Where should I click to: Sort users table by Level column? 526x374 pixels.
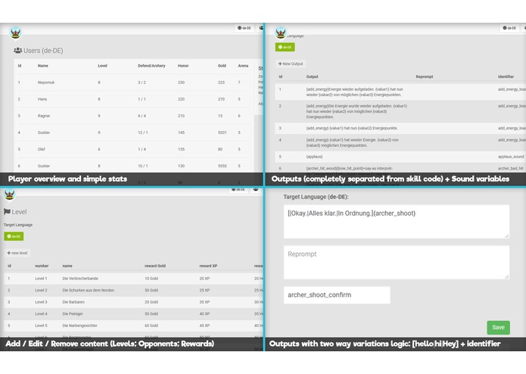point(103,66)
